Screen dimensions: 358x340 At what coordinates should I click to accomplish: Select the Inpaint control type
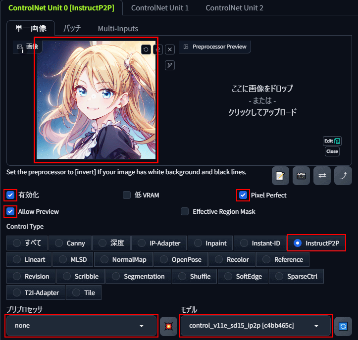click(x=210, y=243)
